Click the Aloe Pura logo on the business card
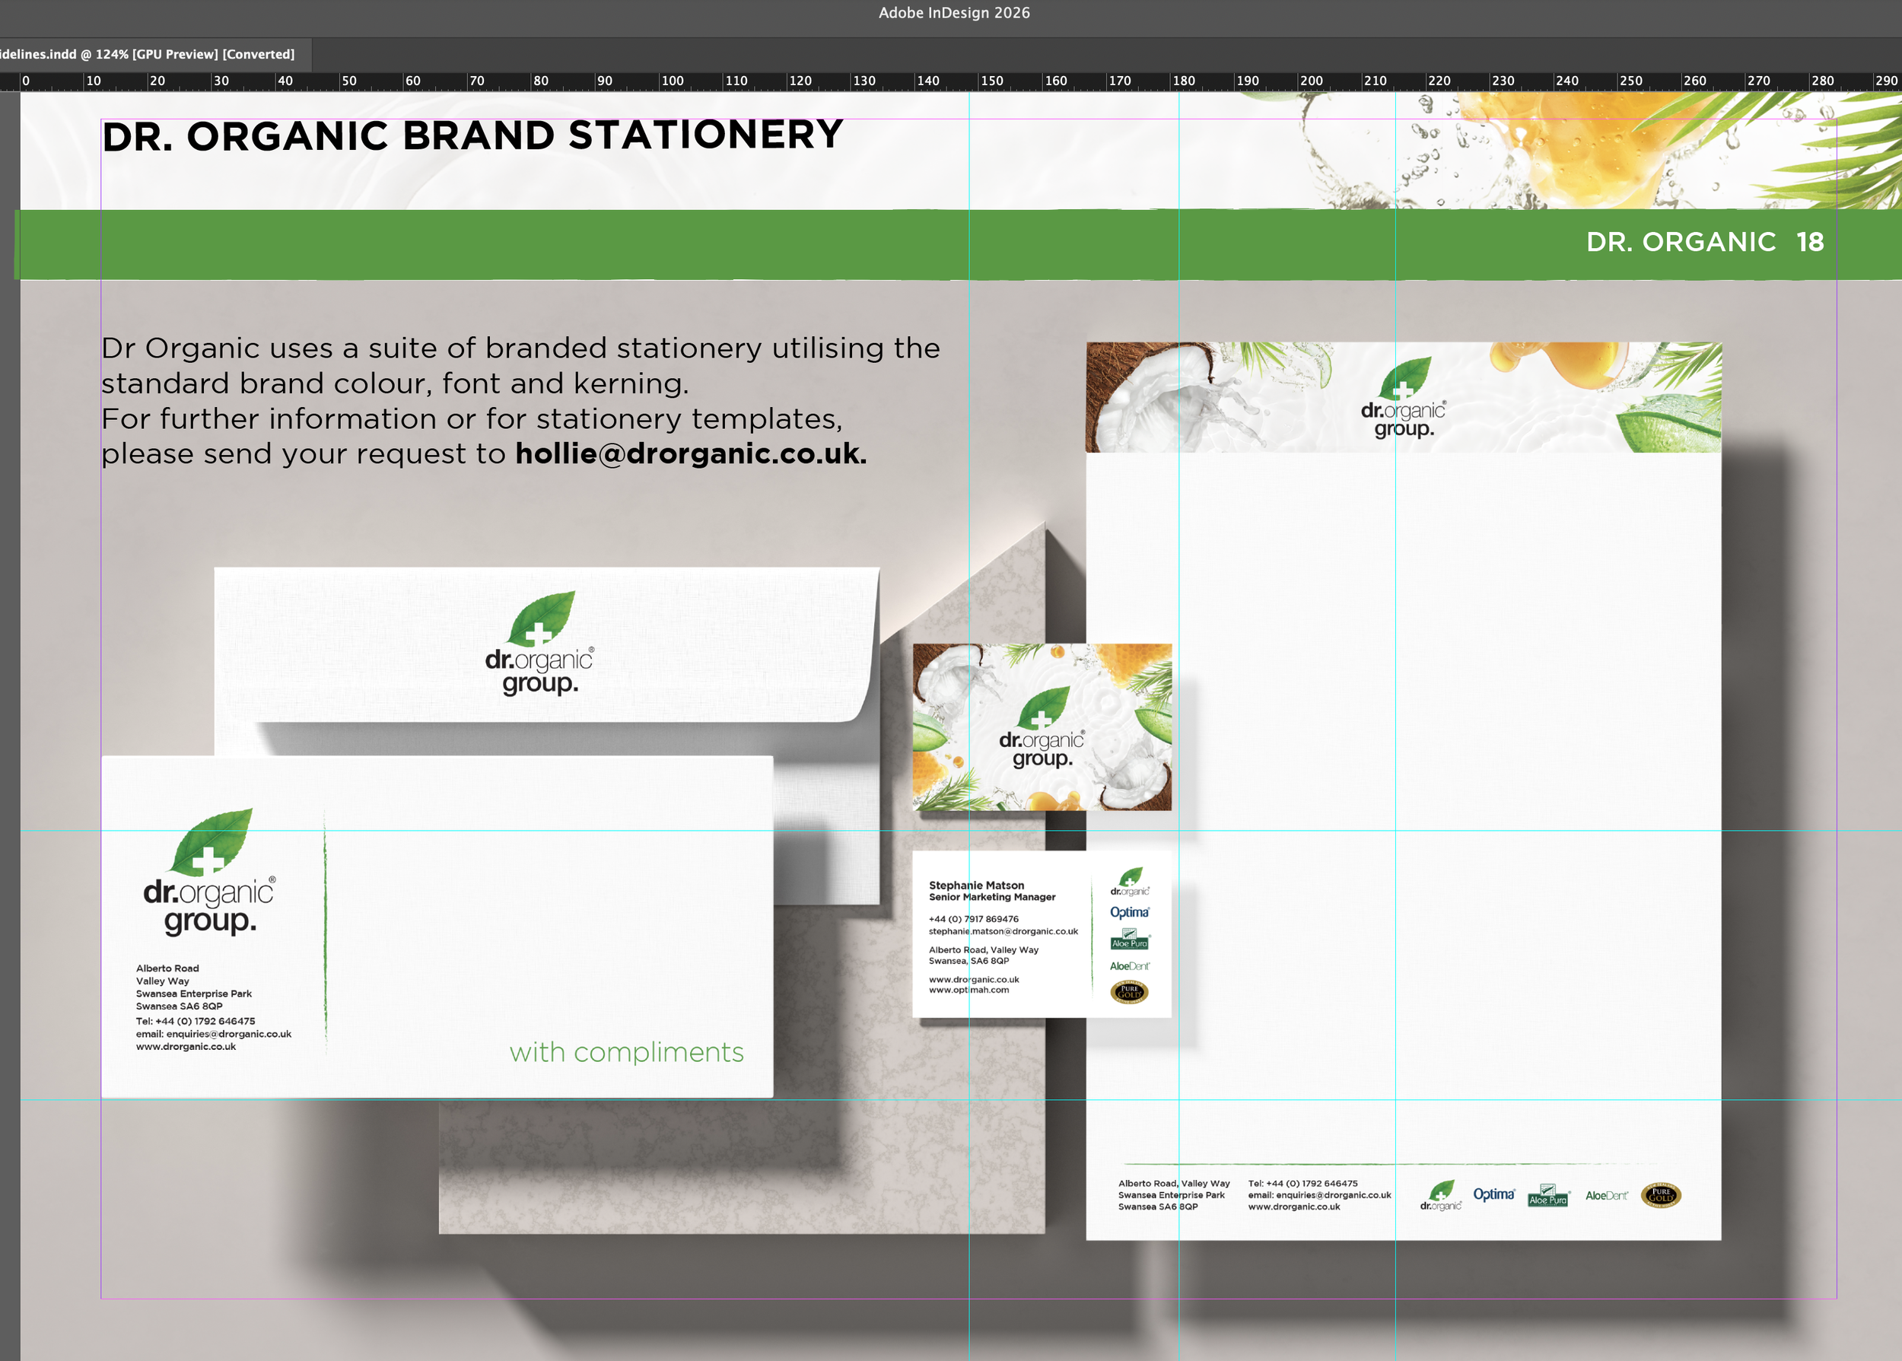 click(1130, 940)
